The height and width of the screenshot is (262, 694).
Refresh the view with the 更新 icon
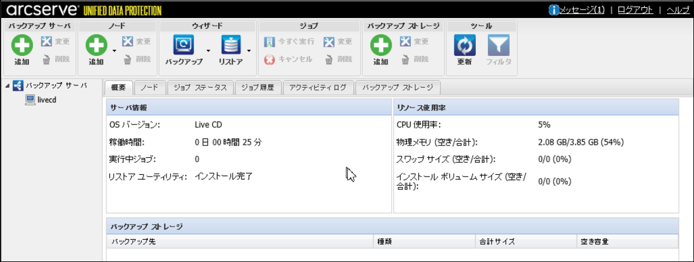(x=464, y=46)
